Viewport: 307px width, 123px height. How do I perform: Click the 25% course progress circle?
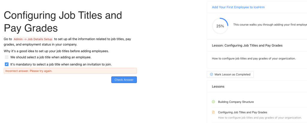coord(220,26)
